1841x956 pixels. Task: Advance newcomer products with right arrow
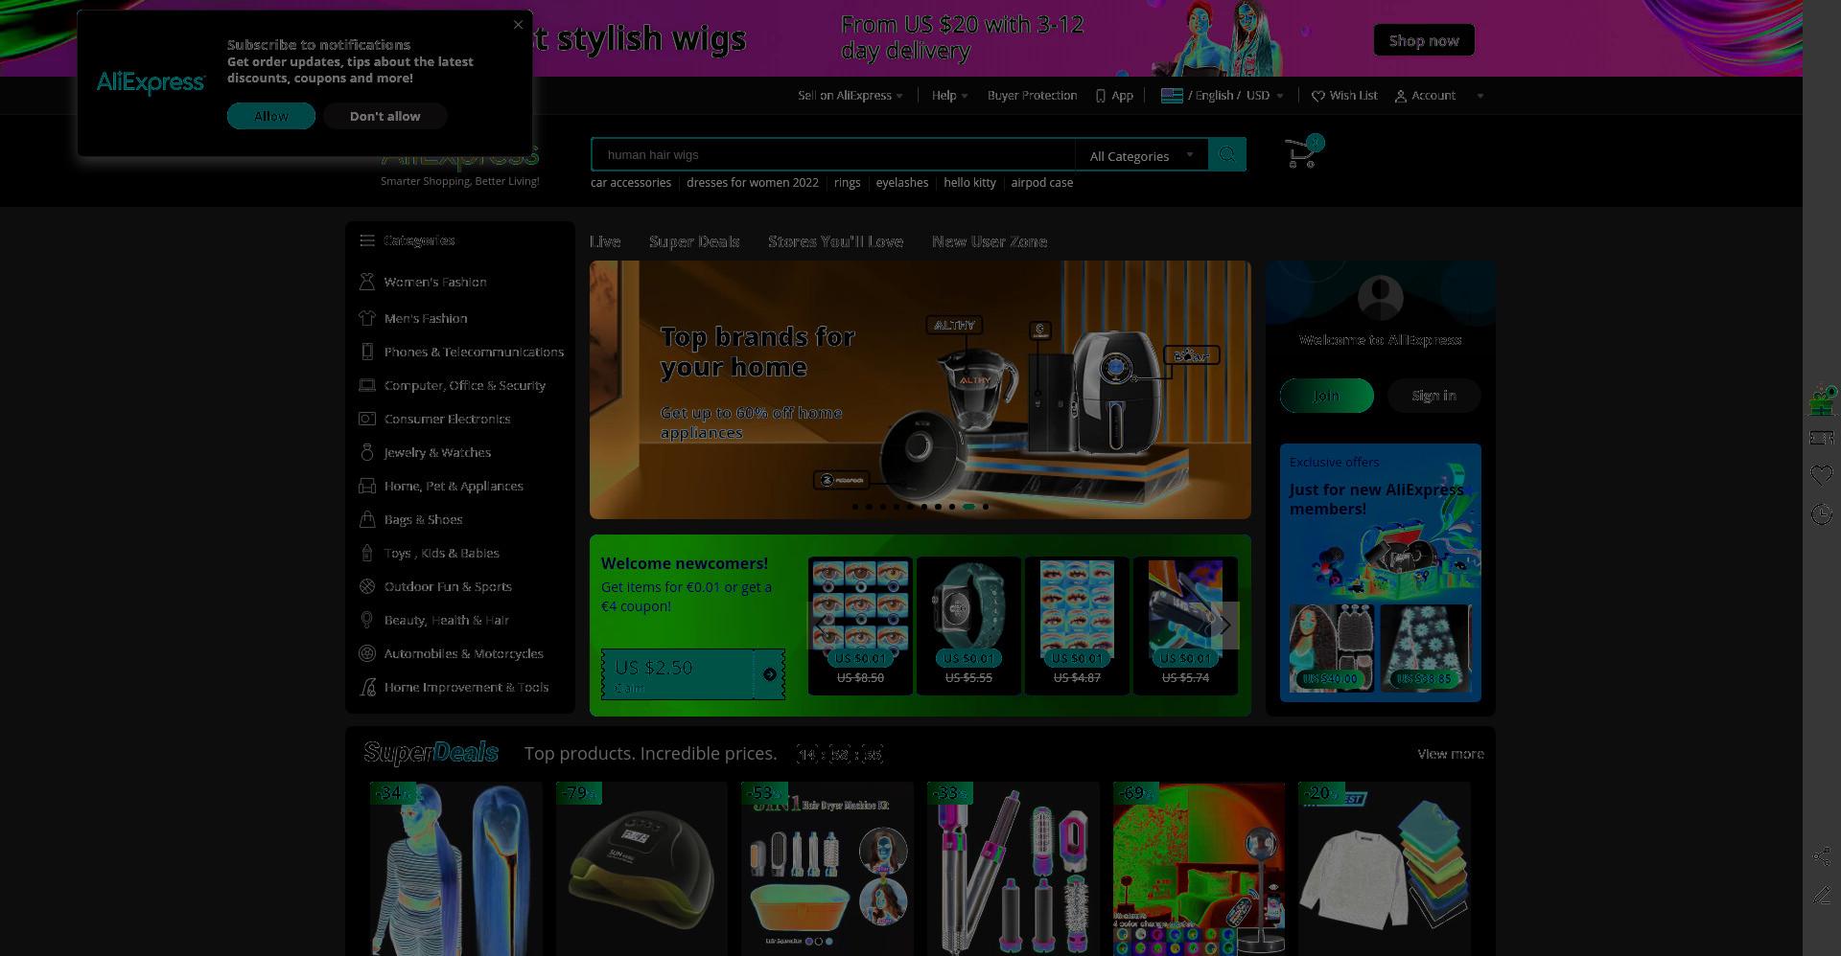[x=1225, y=626]
